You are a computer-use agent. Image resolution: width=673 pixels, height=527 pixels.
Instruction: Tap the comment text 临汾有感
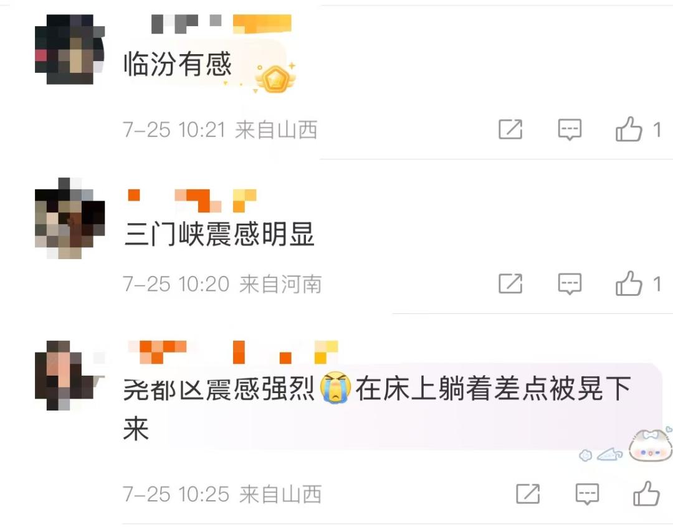click(178, 64)
